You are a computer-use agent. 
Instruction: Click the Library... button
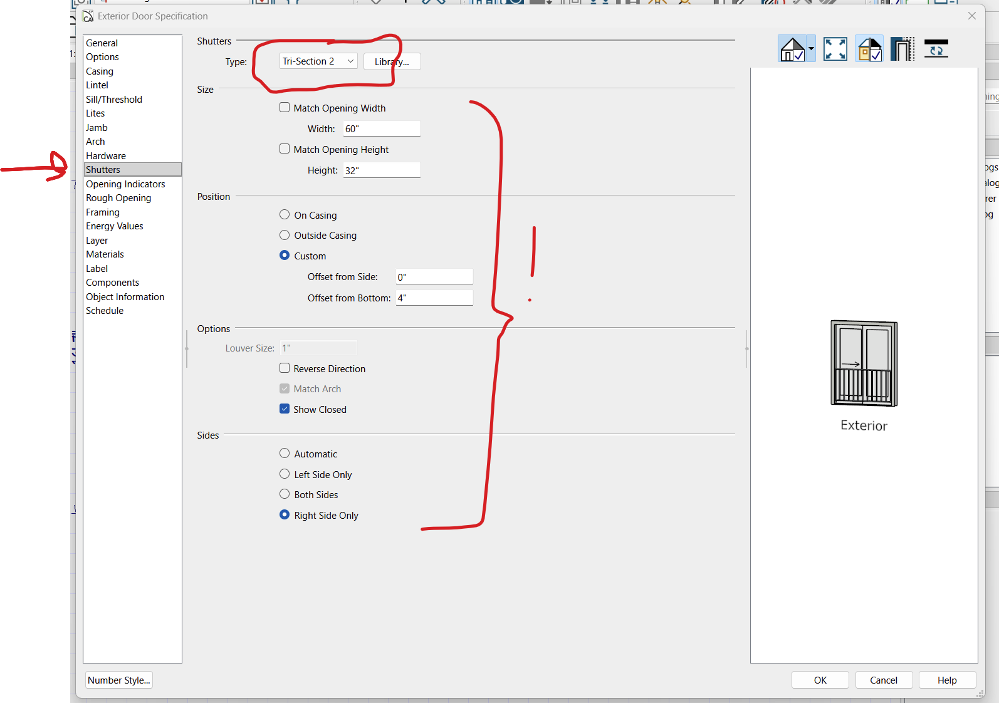tap(392, 61)
